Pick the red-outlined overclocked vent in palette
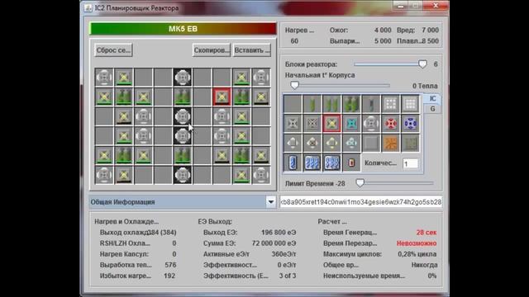Viewport: 529px width, 297px height. tap(331, 124)
